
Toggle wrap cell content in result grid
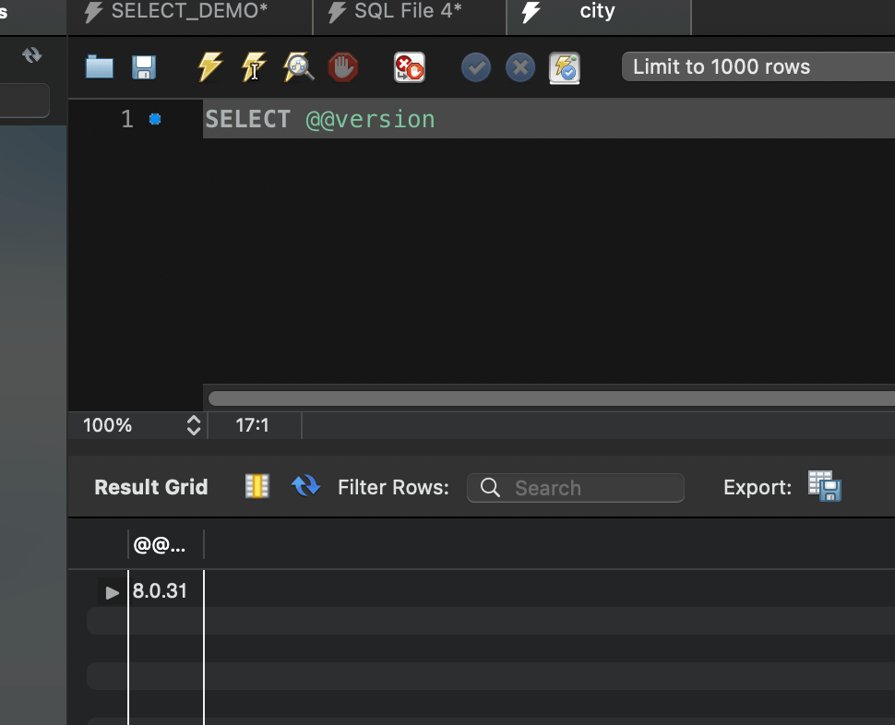(x=257, y=486)
